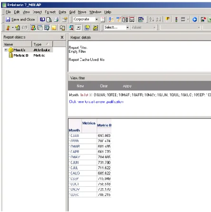211x212 pixels.
Task: Open the blank combo box right of Values
Action: (x=180, y=28)
